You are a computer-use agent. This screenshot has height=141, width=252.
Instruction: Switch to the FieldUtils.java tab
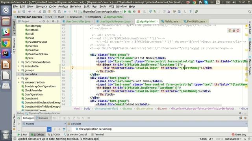click(196, 22)
